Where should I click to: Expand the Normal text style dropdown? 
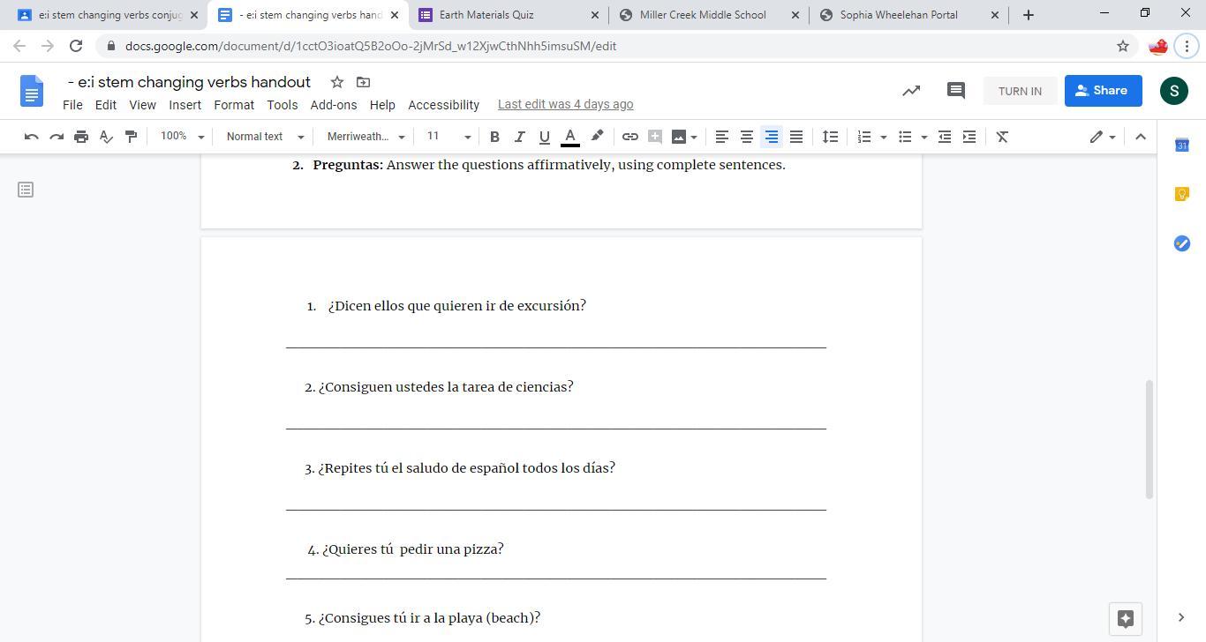tap(265, 137)
